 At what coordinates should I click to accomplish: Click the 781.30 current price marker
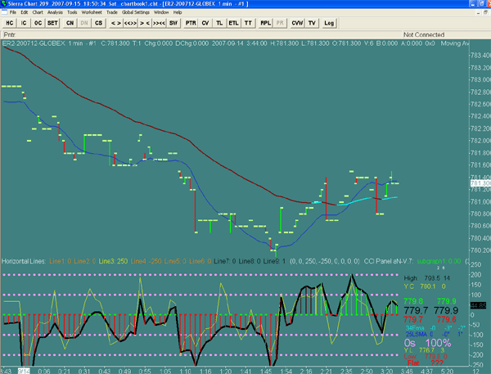pyautogui.click(x=480, y=183)
